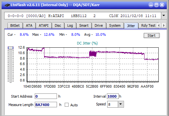This screenshot has height=116, width=169.
Task: Minimize the LtnFlash window
Action: [x=151, y=5]
